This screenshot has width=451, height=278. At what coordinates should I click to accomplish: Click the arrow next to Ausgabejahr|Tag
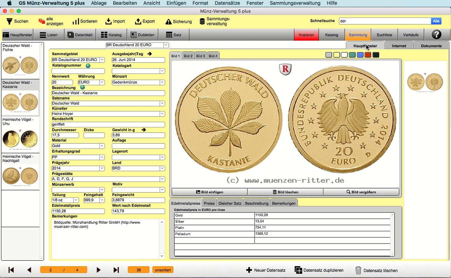tap(150, 54)
